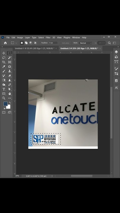Choose Intersect with selection mode
120x213 pixels.
coord(35,43)
